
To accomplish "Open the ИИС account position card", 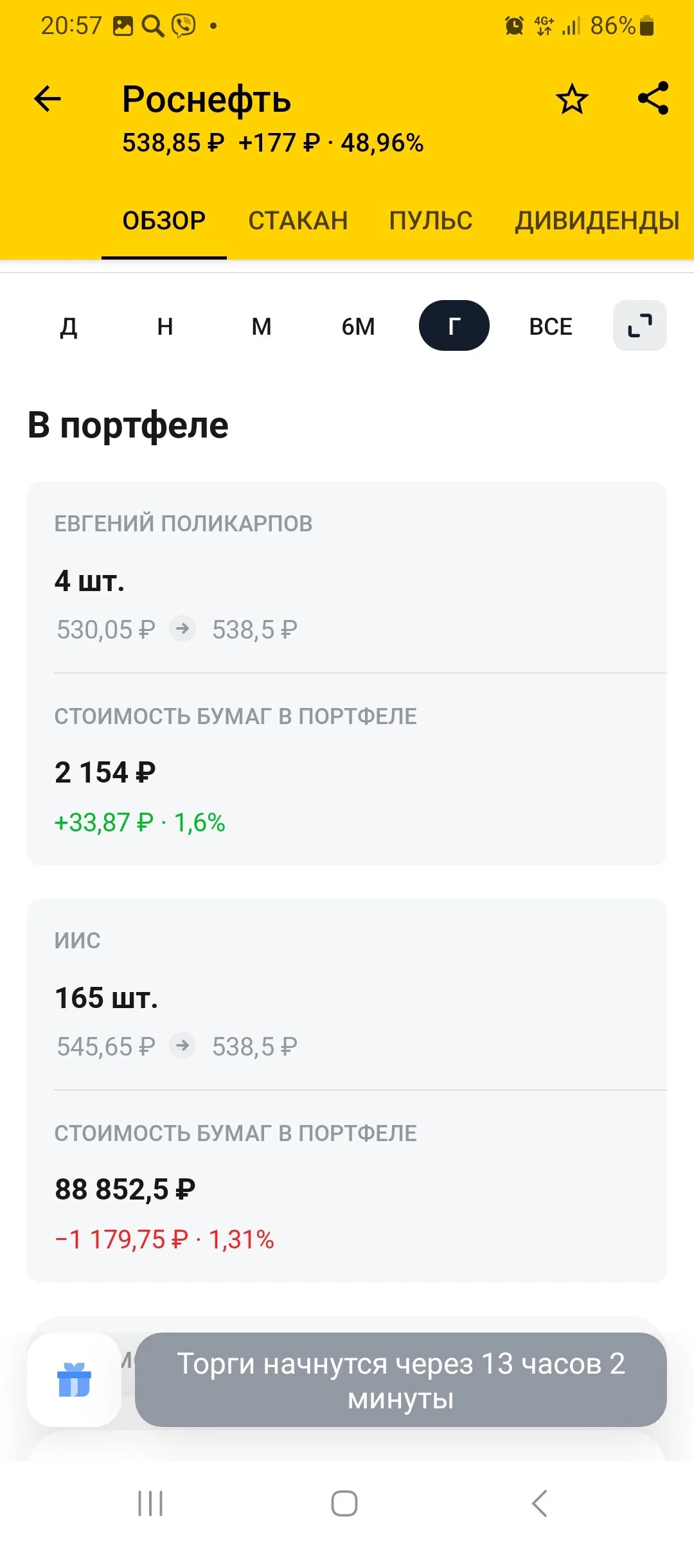I will point(347,1090).
